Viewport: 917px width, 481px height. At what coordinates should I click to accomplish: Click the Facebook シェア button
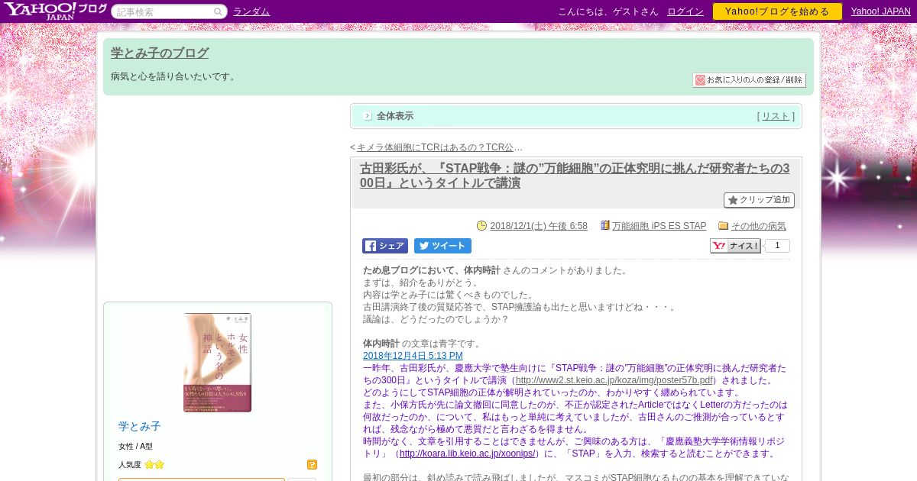click(385, 246)
